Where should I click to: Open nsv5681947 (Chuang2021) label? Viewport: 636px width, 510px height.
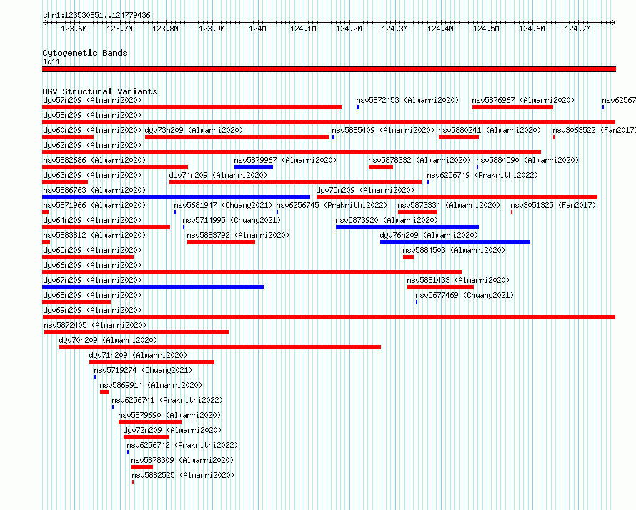[x=223, y=205]
